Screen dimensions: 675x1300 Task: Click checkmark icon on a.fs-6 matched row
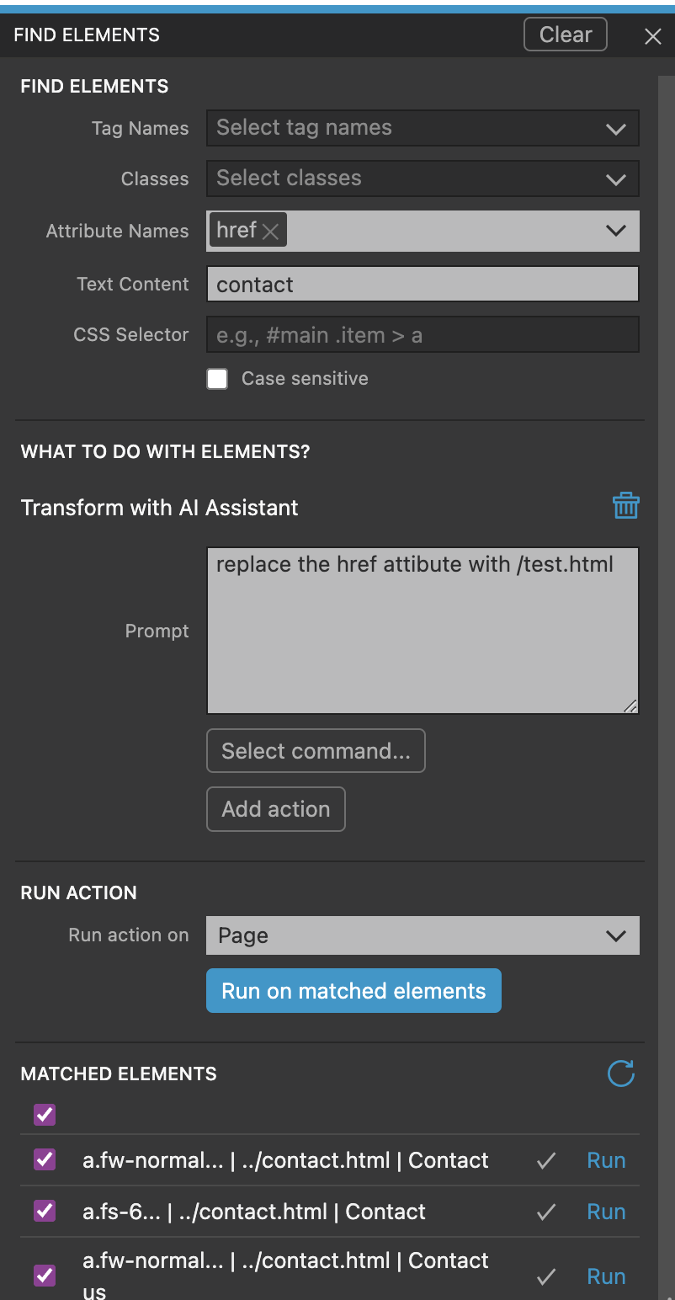(x=546, y=1212)
